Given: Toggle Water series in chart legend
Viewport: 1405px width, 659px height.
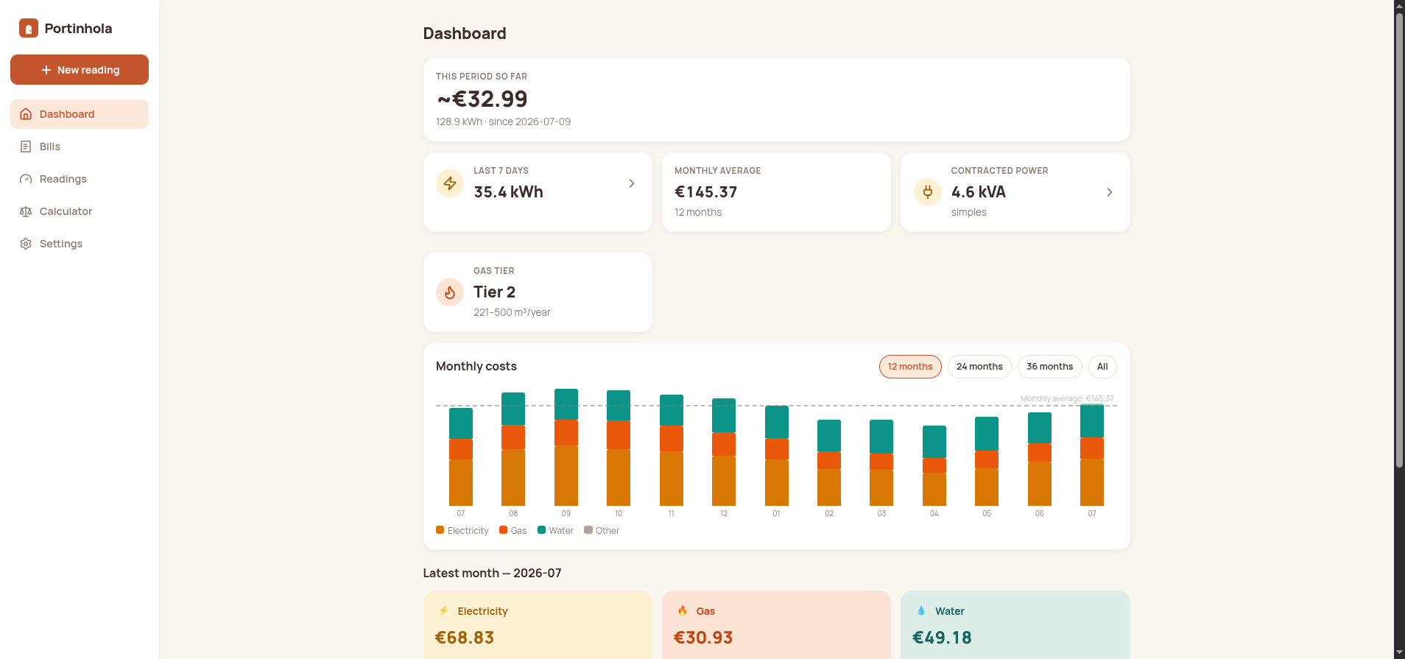Looking at the screenshot, I should tap(556, 530).
